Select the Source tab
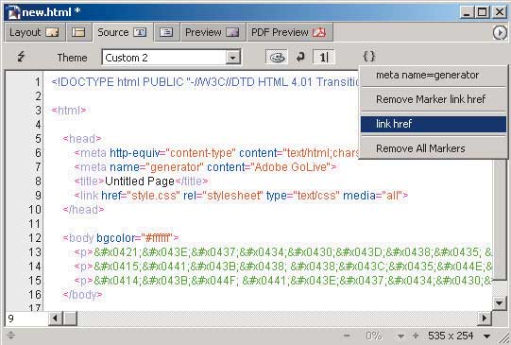This screenshot has width=511, height=345. click(122, 32)
